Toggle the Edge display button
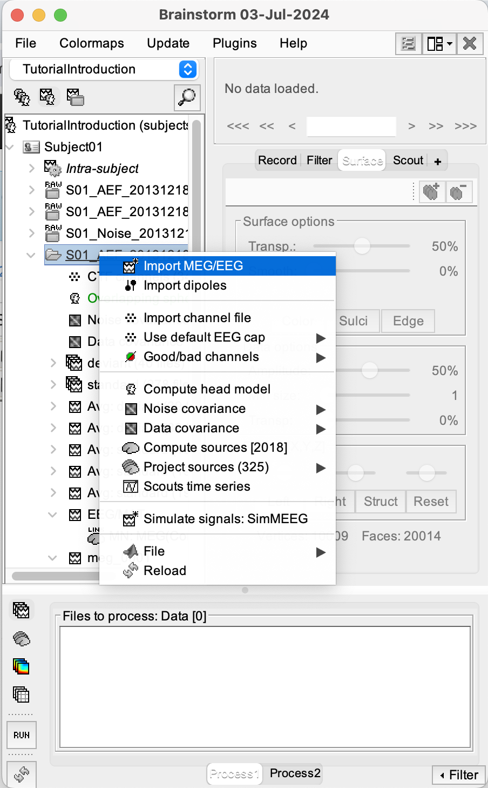 [x=408, y=321]
